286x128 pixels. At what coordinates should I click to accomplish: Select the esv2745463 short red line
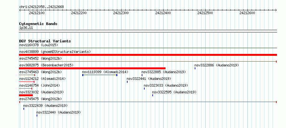[x=27, y=75]
